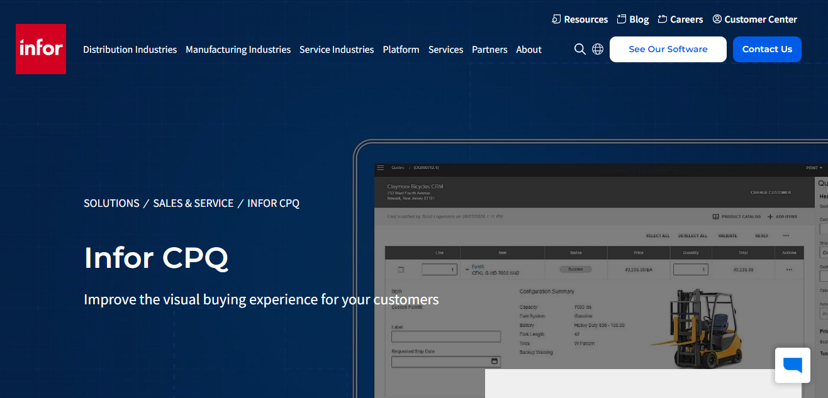This screenshot has height=398, width=828.
Task: Click the forklift row checkbox in screenshot
Action: [x=401, y=270]
